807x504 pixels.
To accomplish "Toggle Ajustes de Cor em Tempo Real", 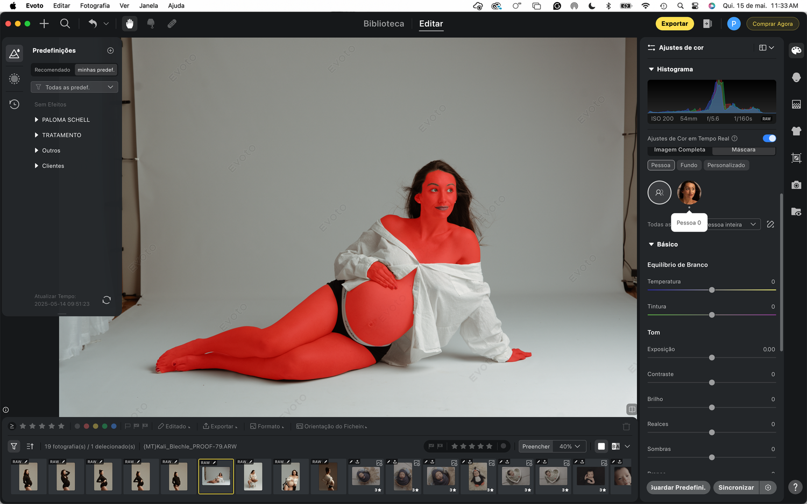I will [769, 139].
